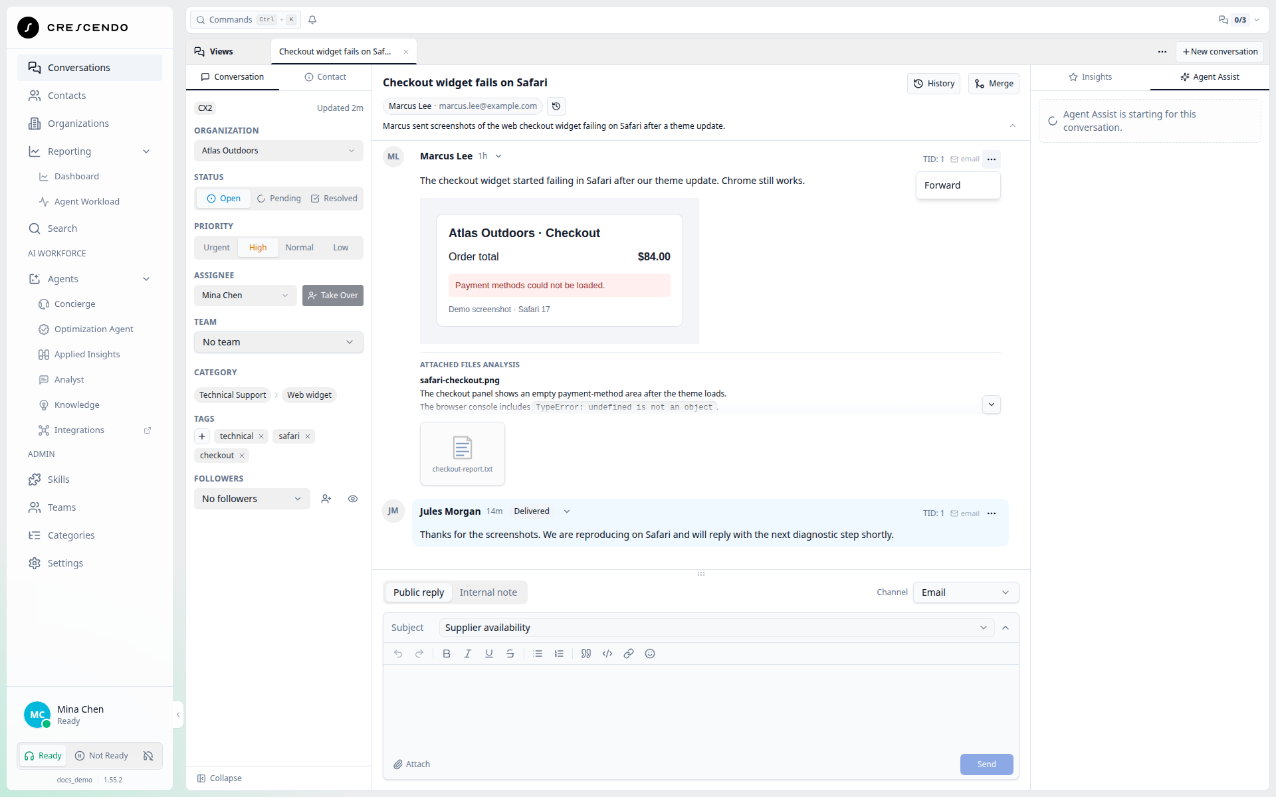Click the contact history clock icon

(x=556, y=106)
